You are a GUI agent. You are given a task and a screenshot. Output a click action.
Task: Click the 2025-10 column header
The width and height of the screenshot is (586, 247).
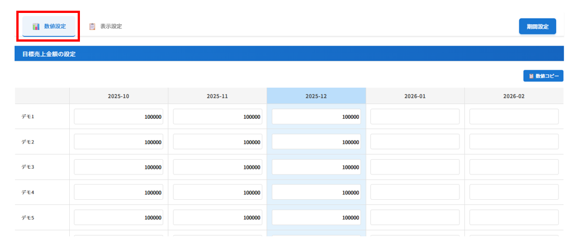coord(118,96)
